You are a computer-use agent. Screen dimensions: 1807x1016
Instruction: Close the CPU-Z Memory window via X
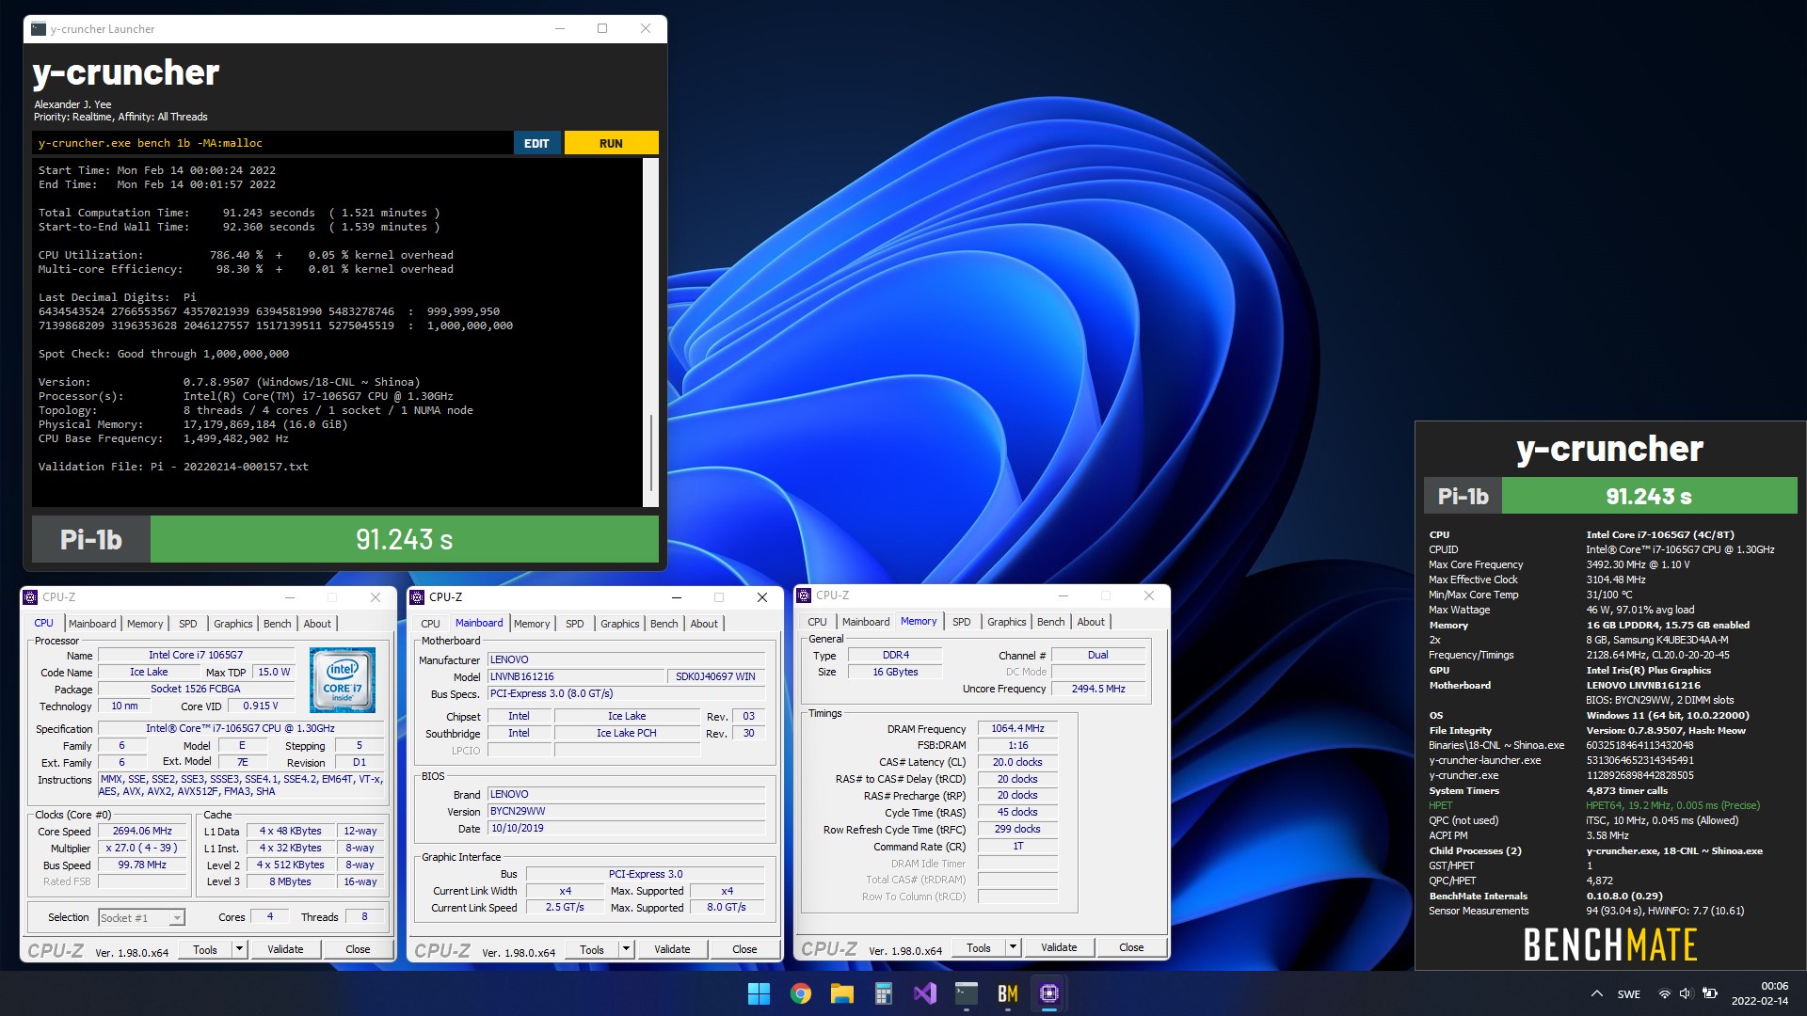pos(1148,595)
